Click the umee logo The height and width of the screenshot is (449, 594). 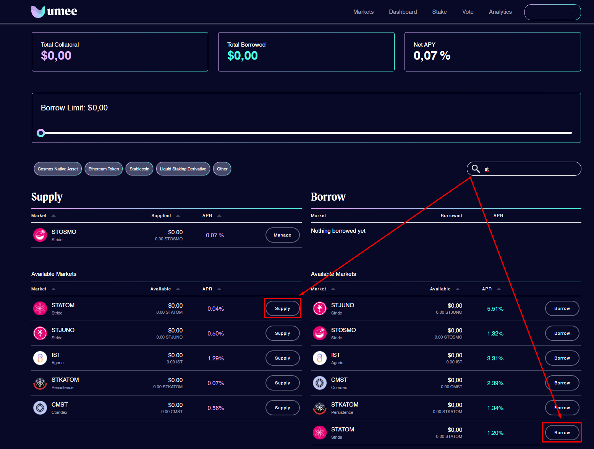(54, 11)
